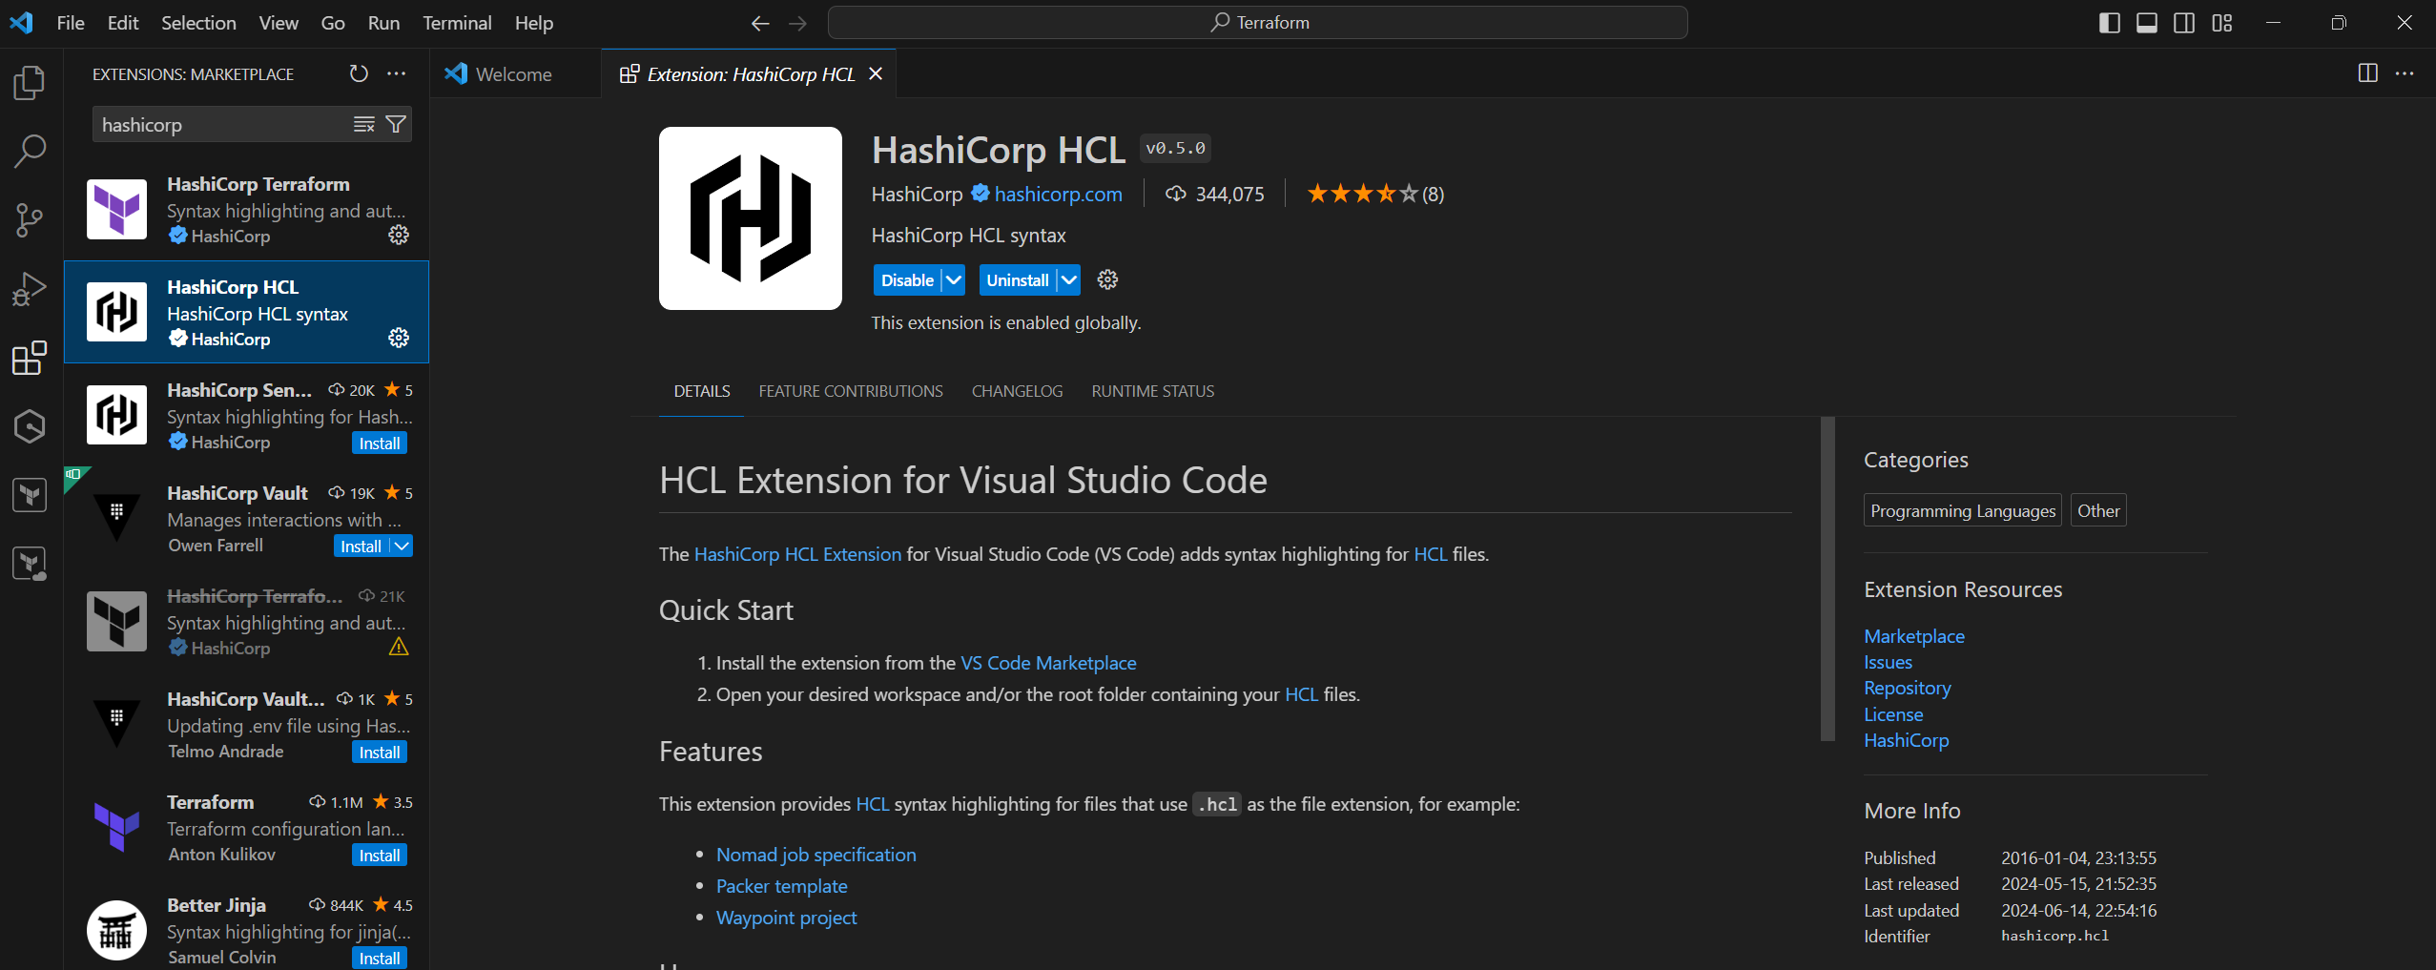Select HashiCorp Terraform in the extensions list
The width and height of the screenshot is (2436, 970).
(x=247, y=209)
